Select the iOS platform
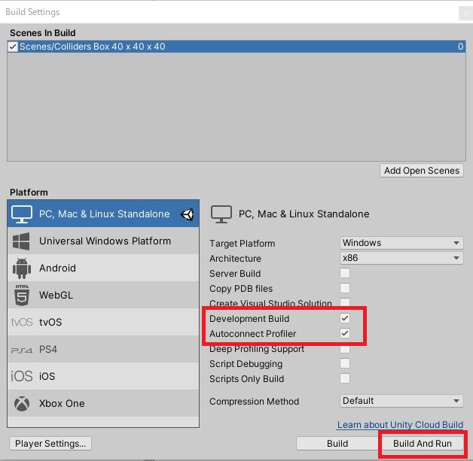This screenshot has height=461, width=473. click(103, 376)
